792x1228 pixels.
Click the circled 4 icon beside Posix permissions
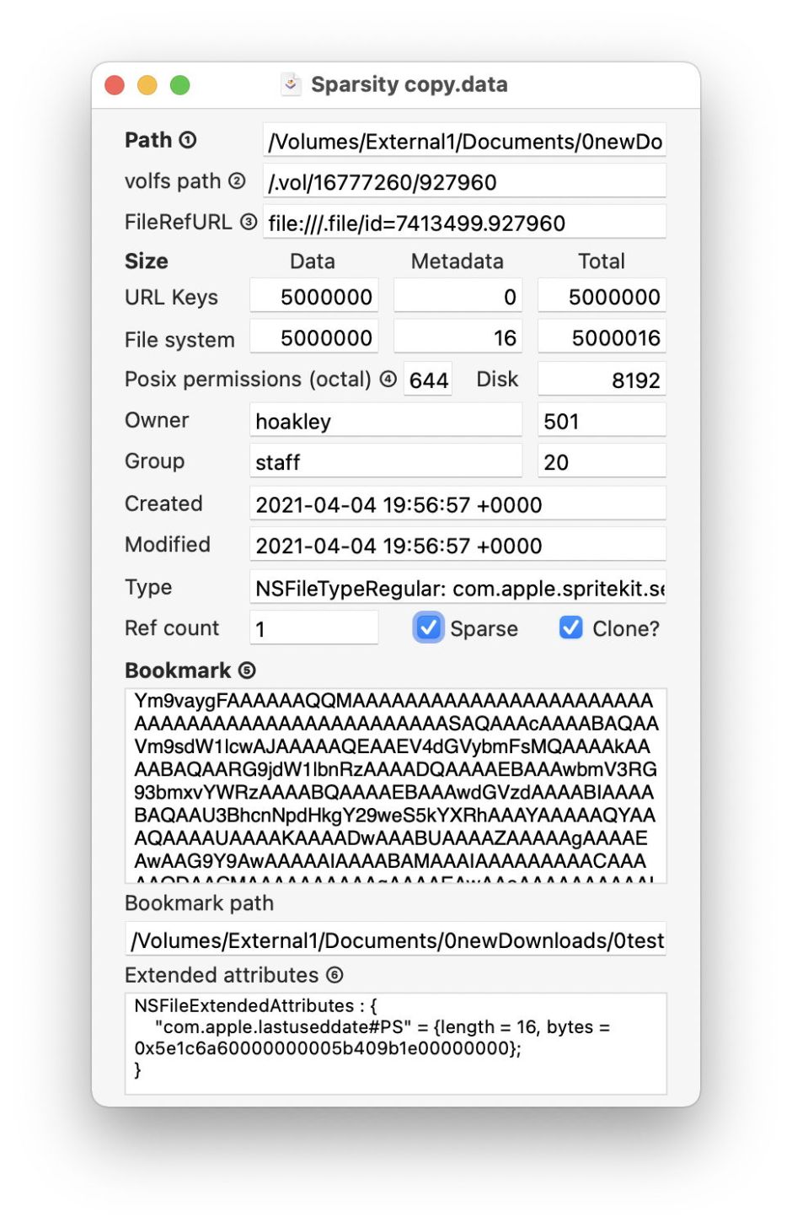point(388,380)
